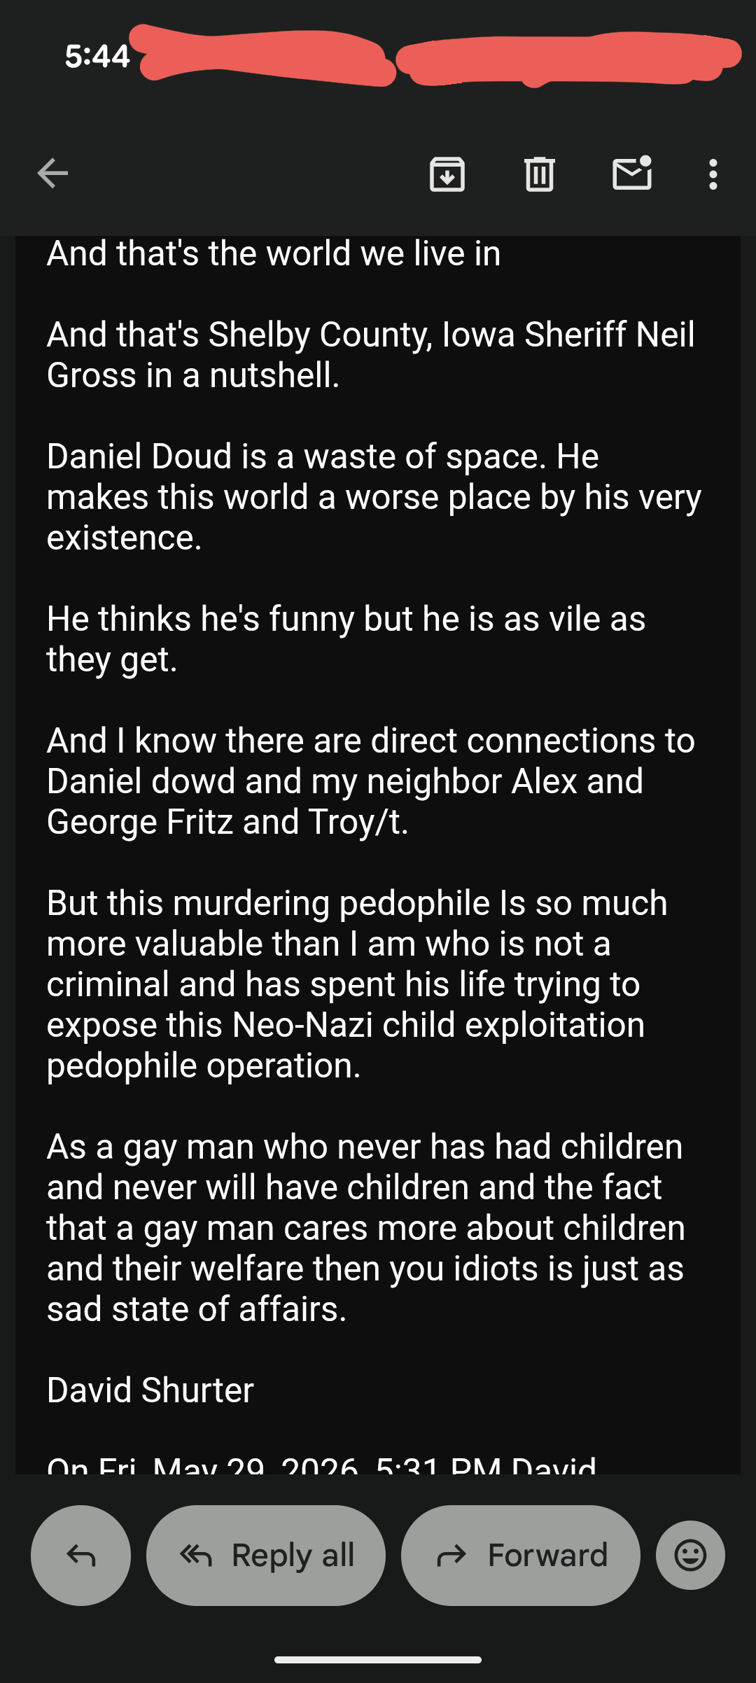Tap the Forward button
The width and height of the screenshot is (756, 1683).
point(521,1555)
